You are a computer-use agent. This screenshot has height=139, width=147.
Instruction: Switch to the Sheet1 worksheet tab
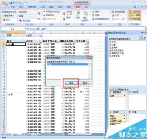(16, 135)
